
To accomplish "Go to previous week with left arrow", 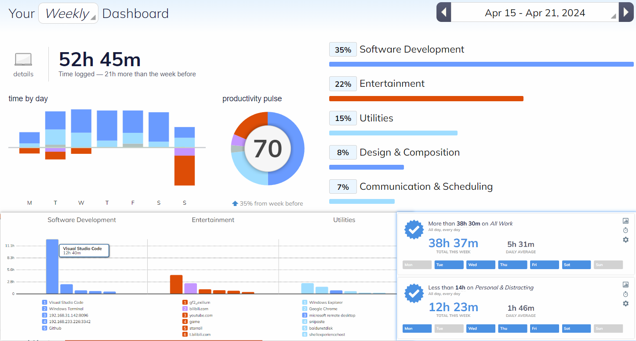I will coord(443,12).
